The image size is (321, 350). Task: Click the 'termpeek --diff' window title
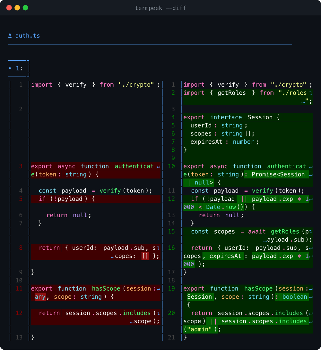click(x=160, y=8)
